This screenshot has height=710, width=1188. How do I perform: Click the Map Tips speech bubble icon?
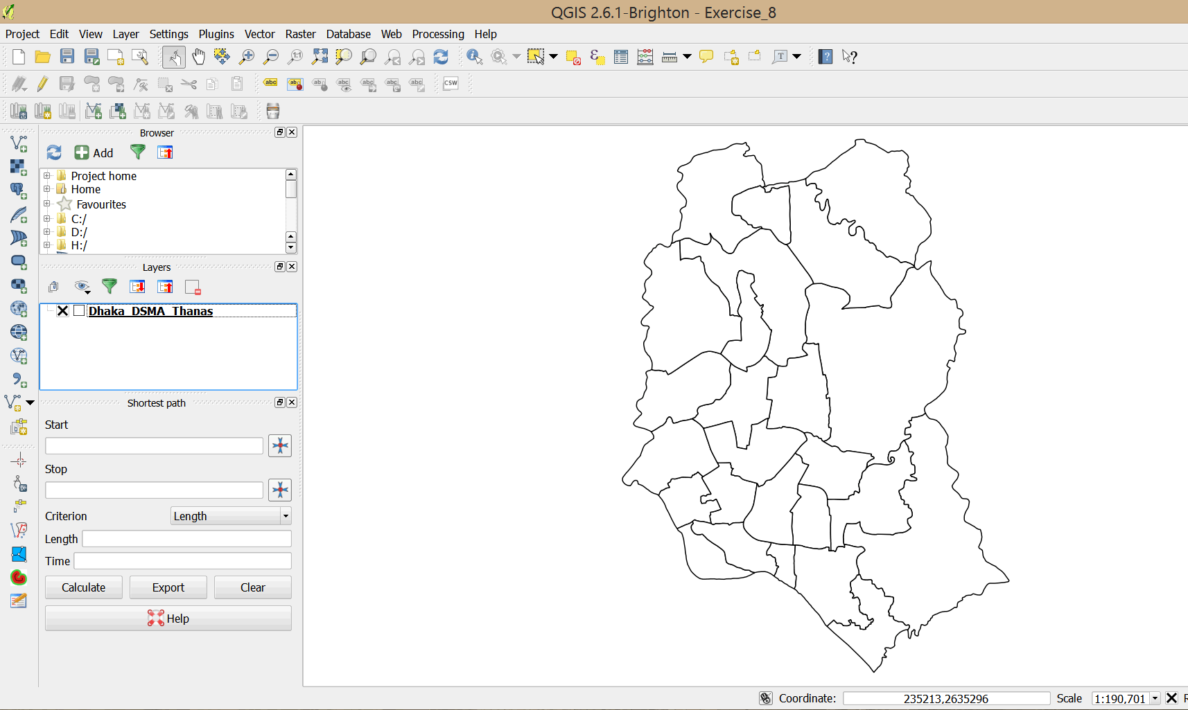point(706,57)
